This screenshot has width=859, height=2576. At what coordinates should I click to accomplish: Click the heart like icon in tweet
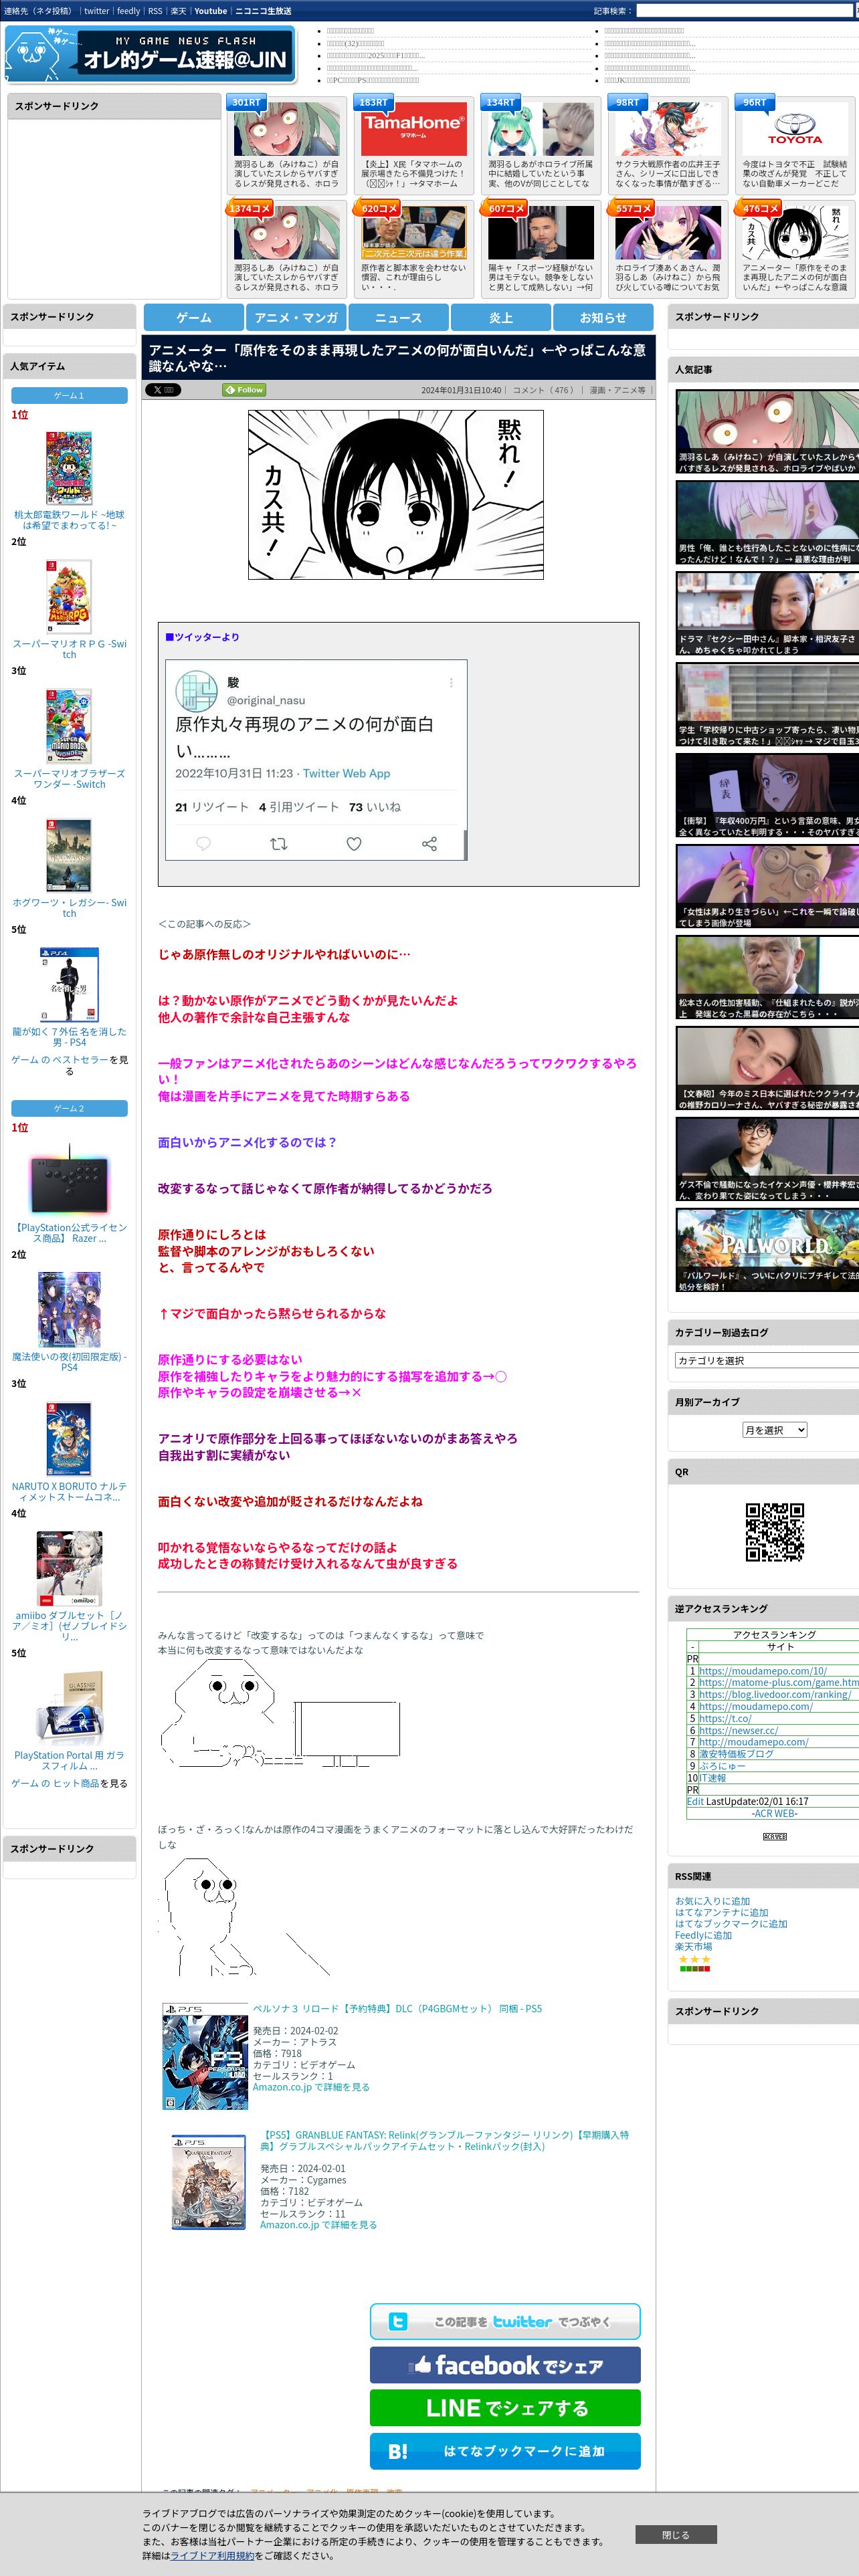click(x=354, y=844)
